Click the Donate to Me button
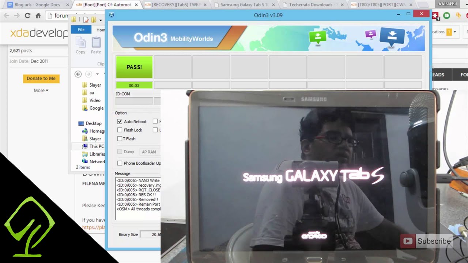Screen dimensions: 468x263 point(41,78)
